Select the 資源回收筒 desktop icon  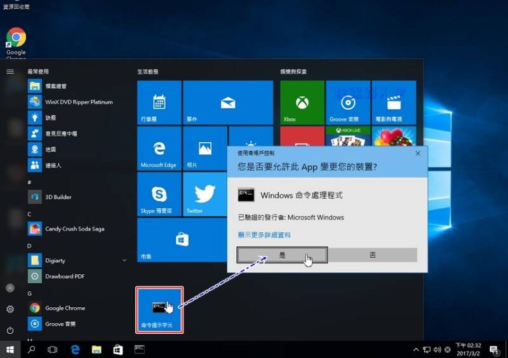17,6
